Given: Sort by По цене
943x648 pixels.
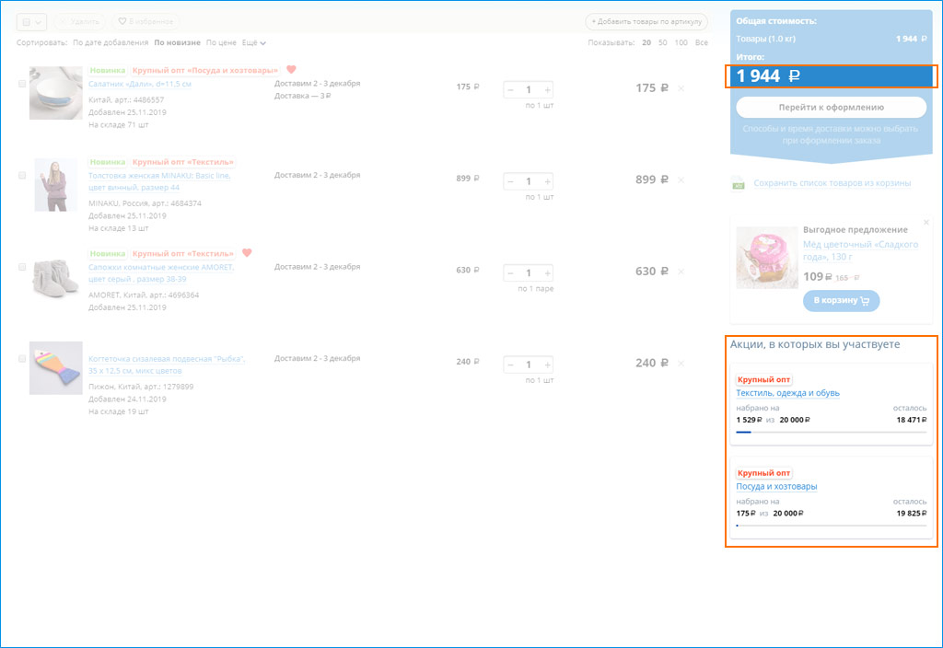Looking at the screenshot, I should 221,42.
